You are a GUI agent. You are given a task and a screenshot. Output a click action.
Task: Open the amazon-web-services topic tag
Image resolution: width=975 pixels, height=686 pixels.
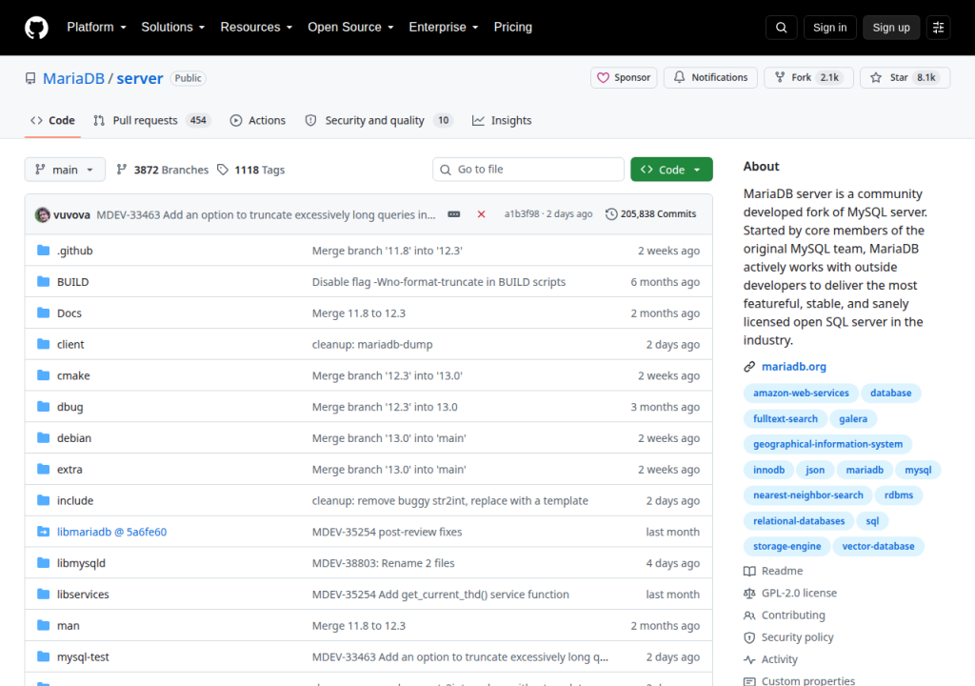(x=801, y=393)
